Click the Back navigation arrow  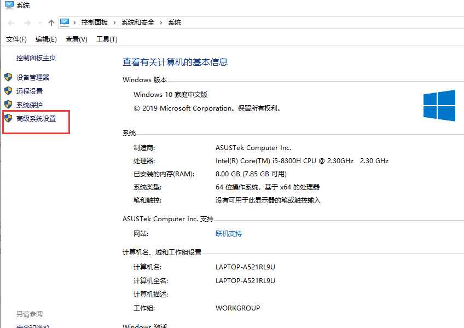tap(11, 23)
